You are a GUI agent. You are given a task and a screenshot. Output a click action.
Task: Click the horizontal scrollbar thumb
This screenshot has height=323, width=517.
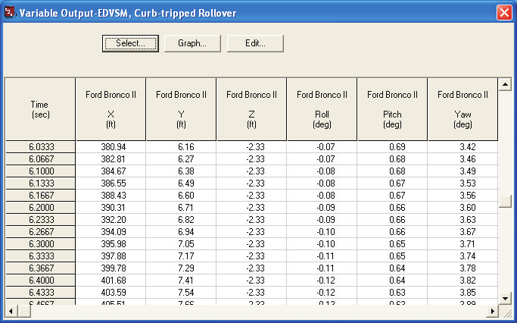click(24, 311)
